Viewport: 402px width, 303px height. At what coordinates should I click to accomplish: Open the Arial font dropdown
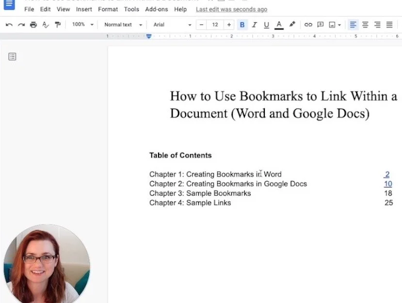pos(172,25)
